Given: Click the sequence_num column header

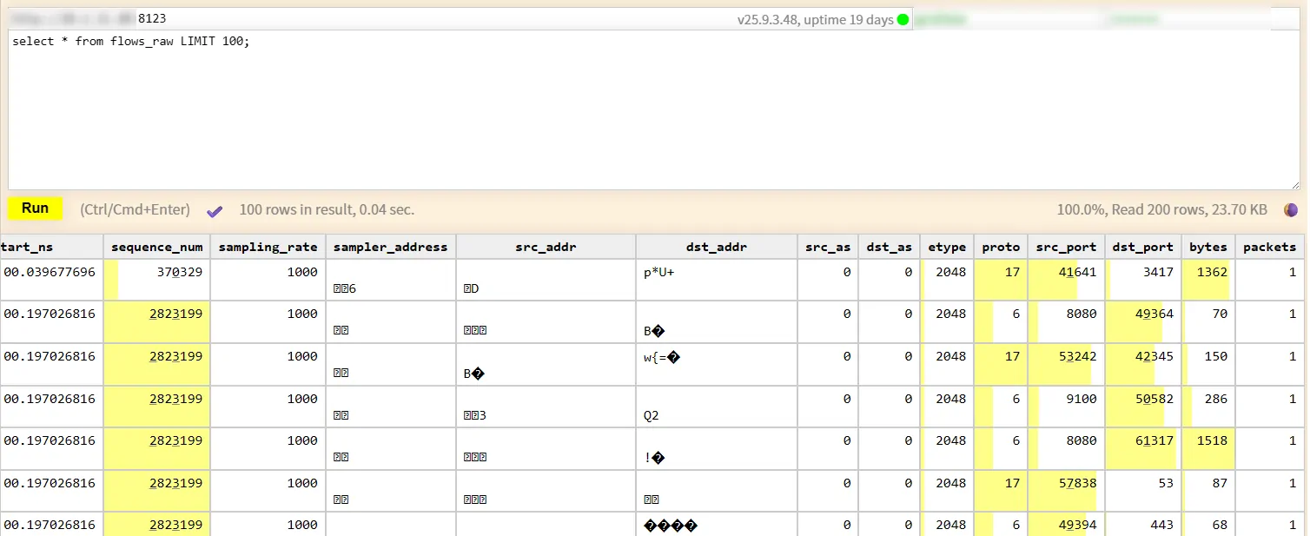Looking at the screenshot, I should point(156,247).
